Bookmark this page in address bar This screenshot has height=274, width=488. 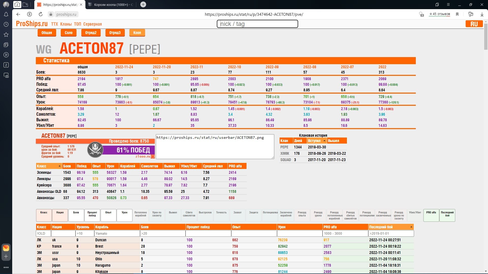(457, 14)
